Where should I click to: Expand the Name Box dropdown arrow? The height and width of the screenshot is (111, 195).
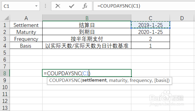click(36, 6)
